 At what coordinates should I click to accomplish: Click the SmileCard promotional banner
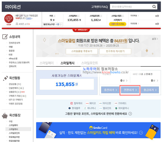point(98,130)
